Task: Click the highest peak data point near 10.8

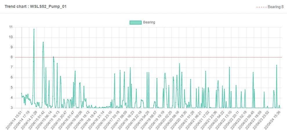Action: (x=34, y=29)
